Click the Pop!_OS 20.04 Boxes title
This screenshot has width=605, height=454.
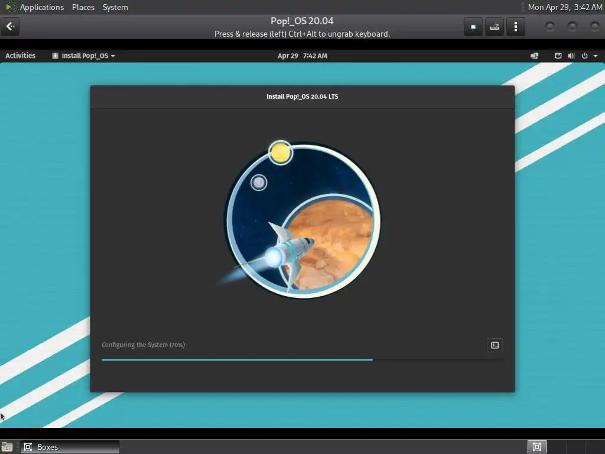pyautogui.click(x=302, y=21)
